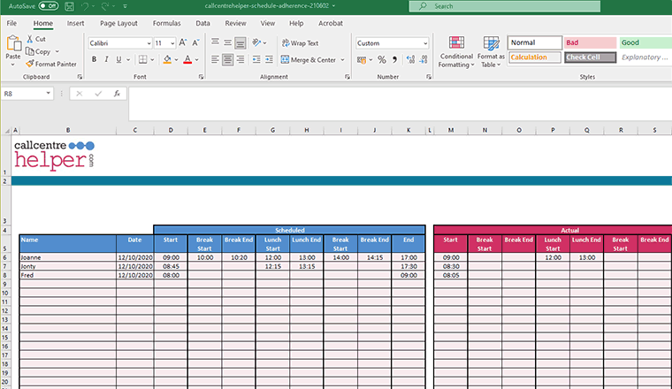Toggle Middle Align
Screen dimensions: 672x389
(x=227, y=42)
